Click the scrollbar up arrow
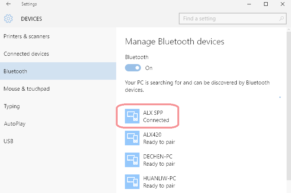Viewport: 291px width, 193px height. point(289,29)
